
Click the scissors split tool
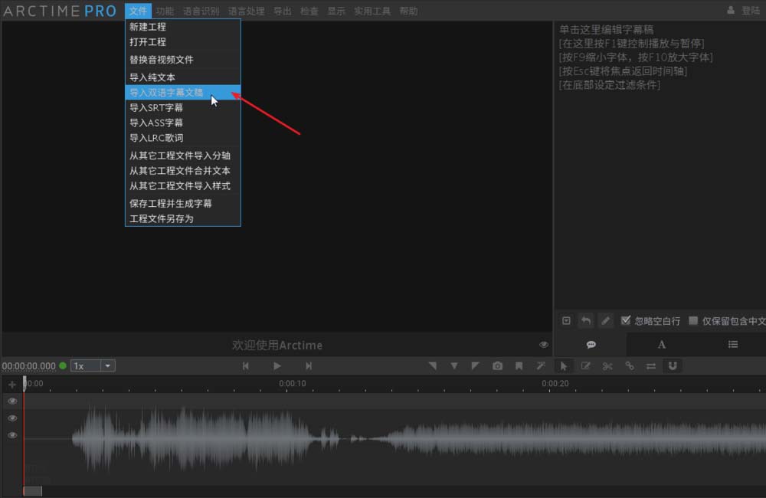pos(607,366)
